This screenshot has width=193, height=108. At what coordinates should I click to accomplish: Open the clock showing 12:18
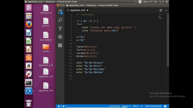pyautogui.click(x=161, y=2)
